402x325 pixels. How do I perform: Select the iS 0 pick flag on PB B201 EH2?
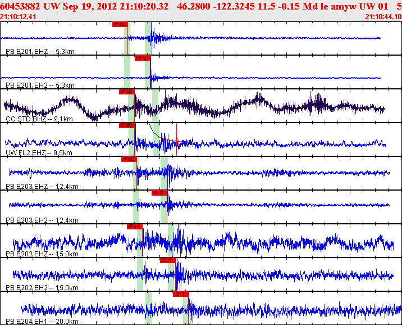[142, 58]
